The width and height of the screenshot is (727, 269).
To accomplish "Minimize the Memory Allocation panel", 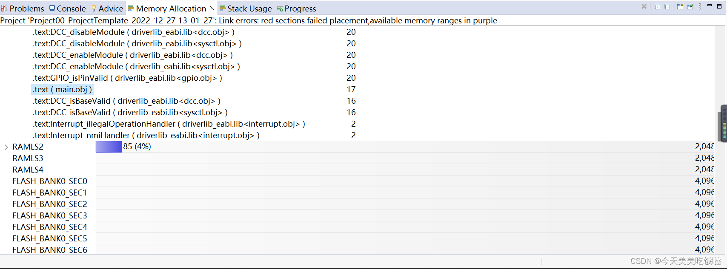I will [x=710, y=6].
